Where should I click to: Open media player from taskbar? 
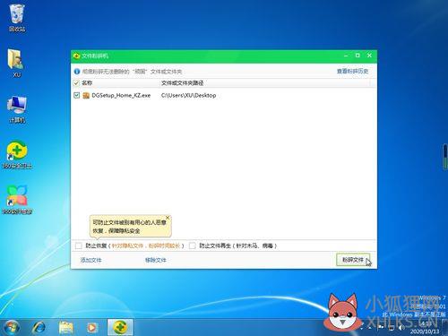pos(92,328)
